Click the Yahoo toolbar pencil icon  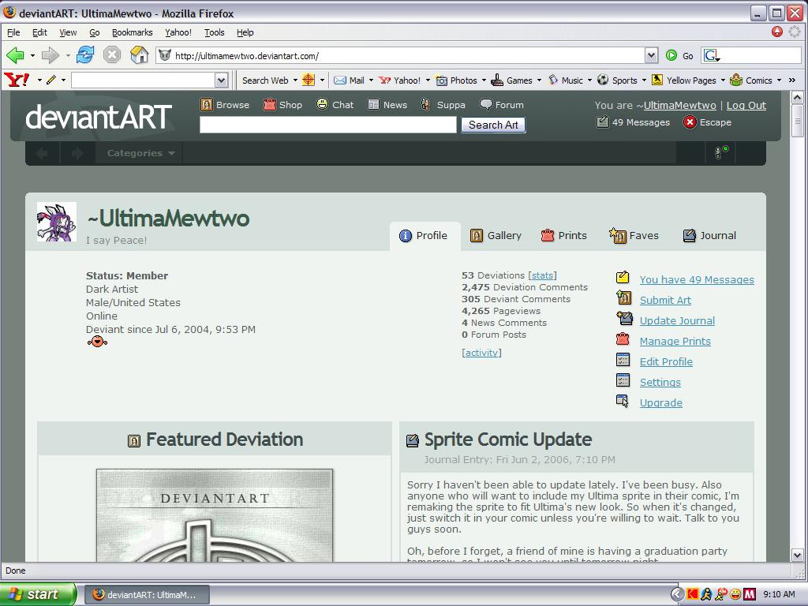tap(51, 80)
